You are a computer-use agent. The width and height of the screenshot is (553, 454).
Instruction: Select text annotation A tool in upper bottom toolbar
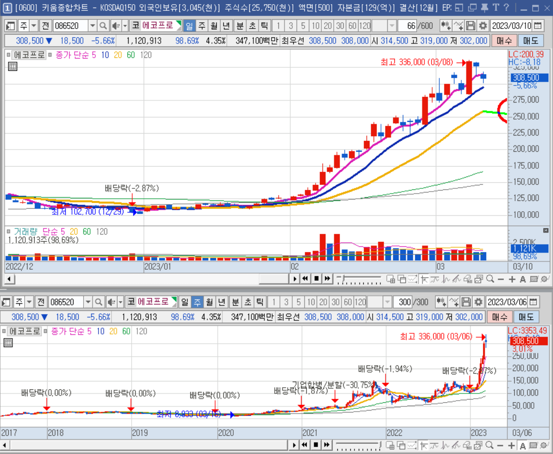pyautogui.click(x=522, y=280)
